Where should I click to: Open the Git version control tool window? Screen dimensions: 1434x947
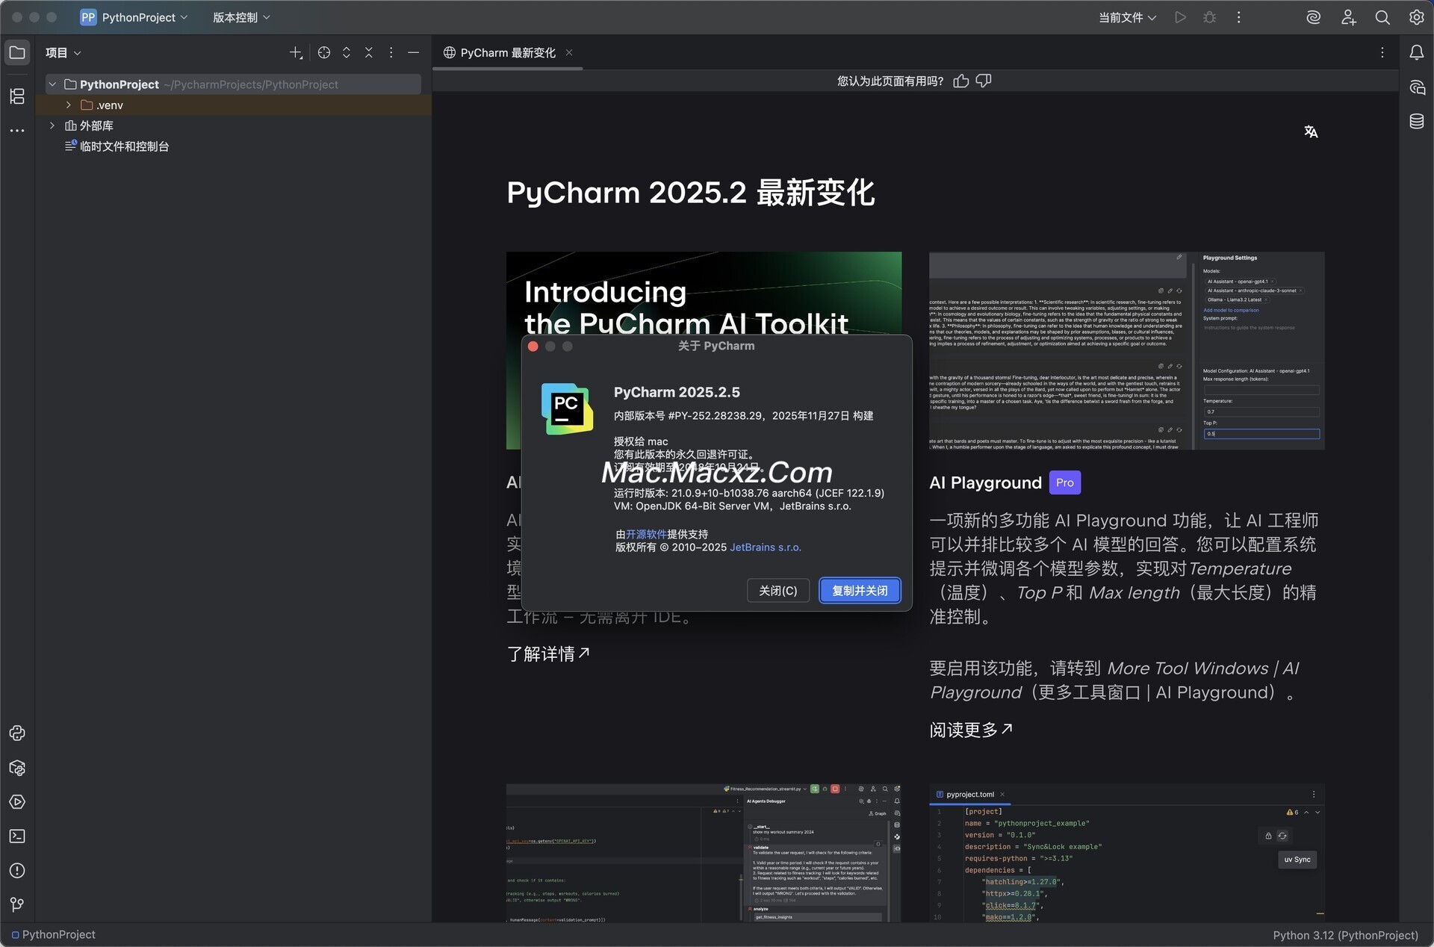tap(17, 905)
